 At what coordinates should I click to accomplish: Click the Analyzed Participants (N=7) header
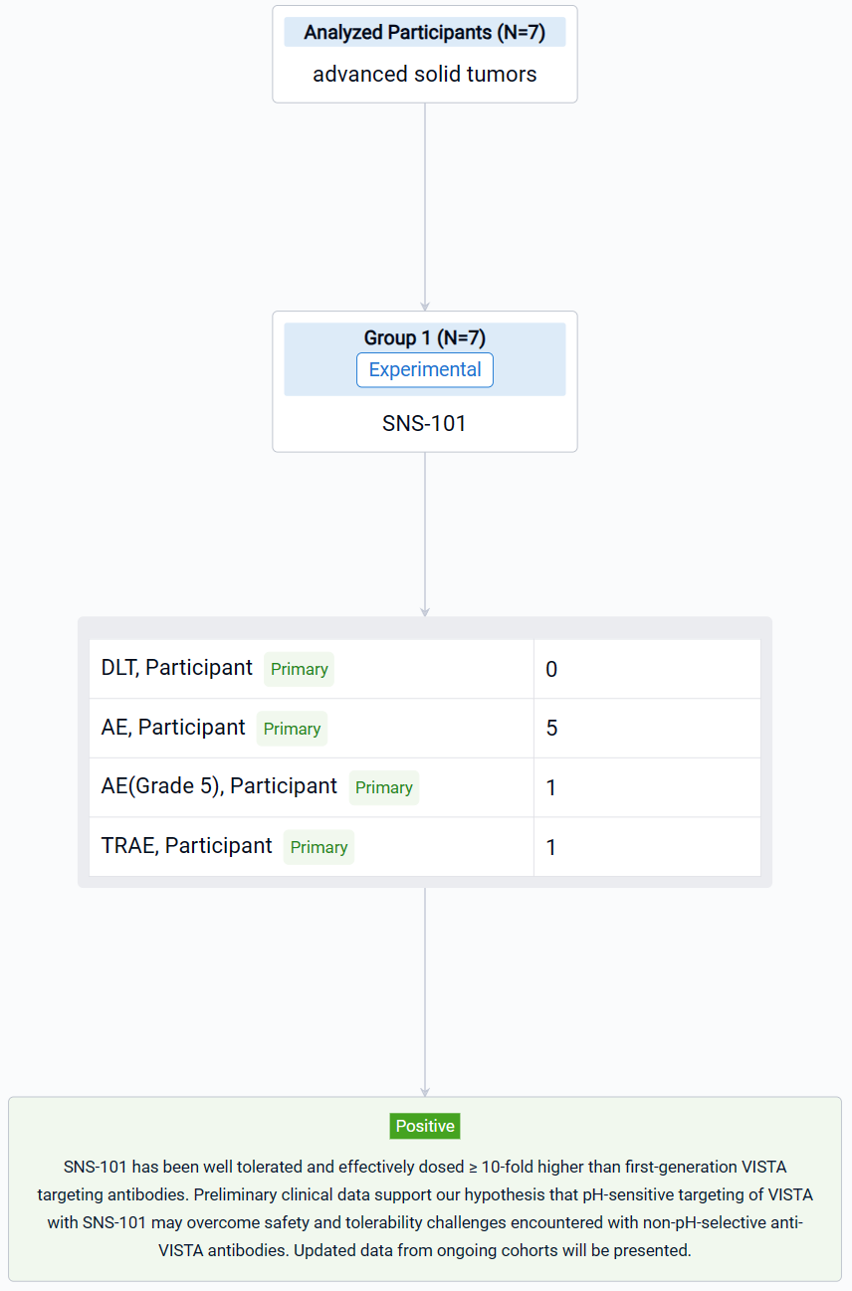(425, 32)
